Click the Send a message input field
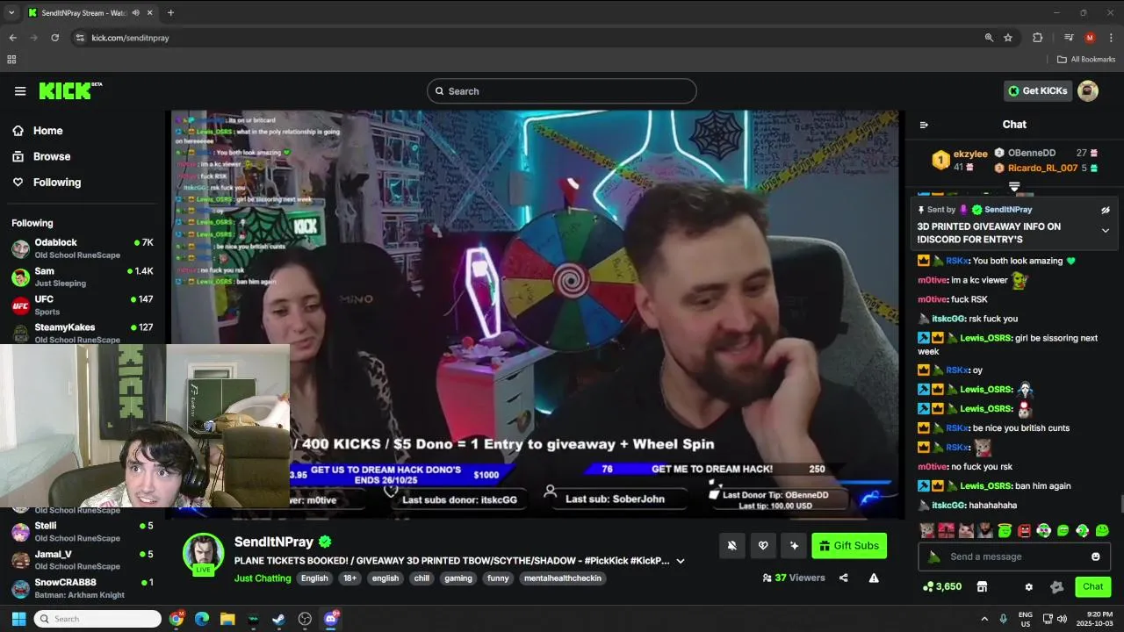The height and width of the screenshot is (632, 1124). (x=1014, y=557)
